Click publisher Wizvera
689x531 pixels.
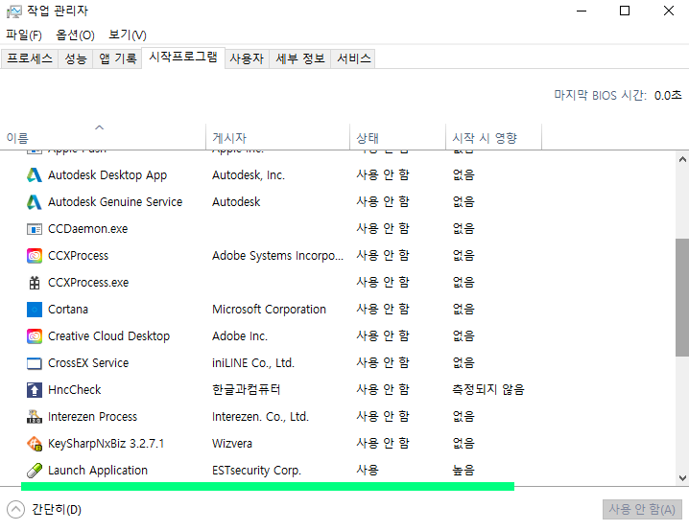coord(232,444)
